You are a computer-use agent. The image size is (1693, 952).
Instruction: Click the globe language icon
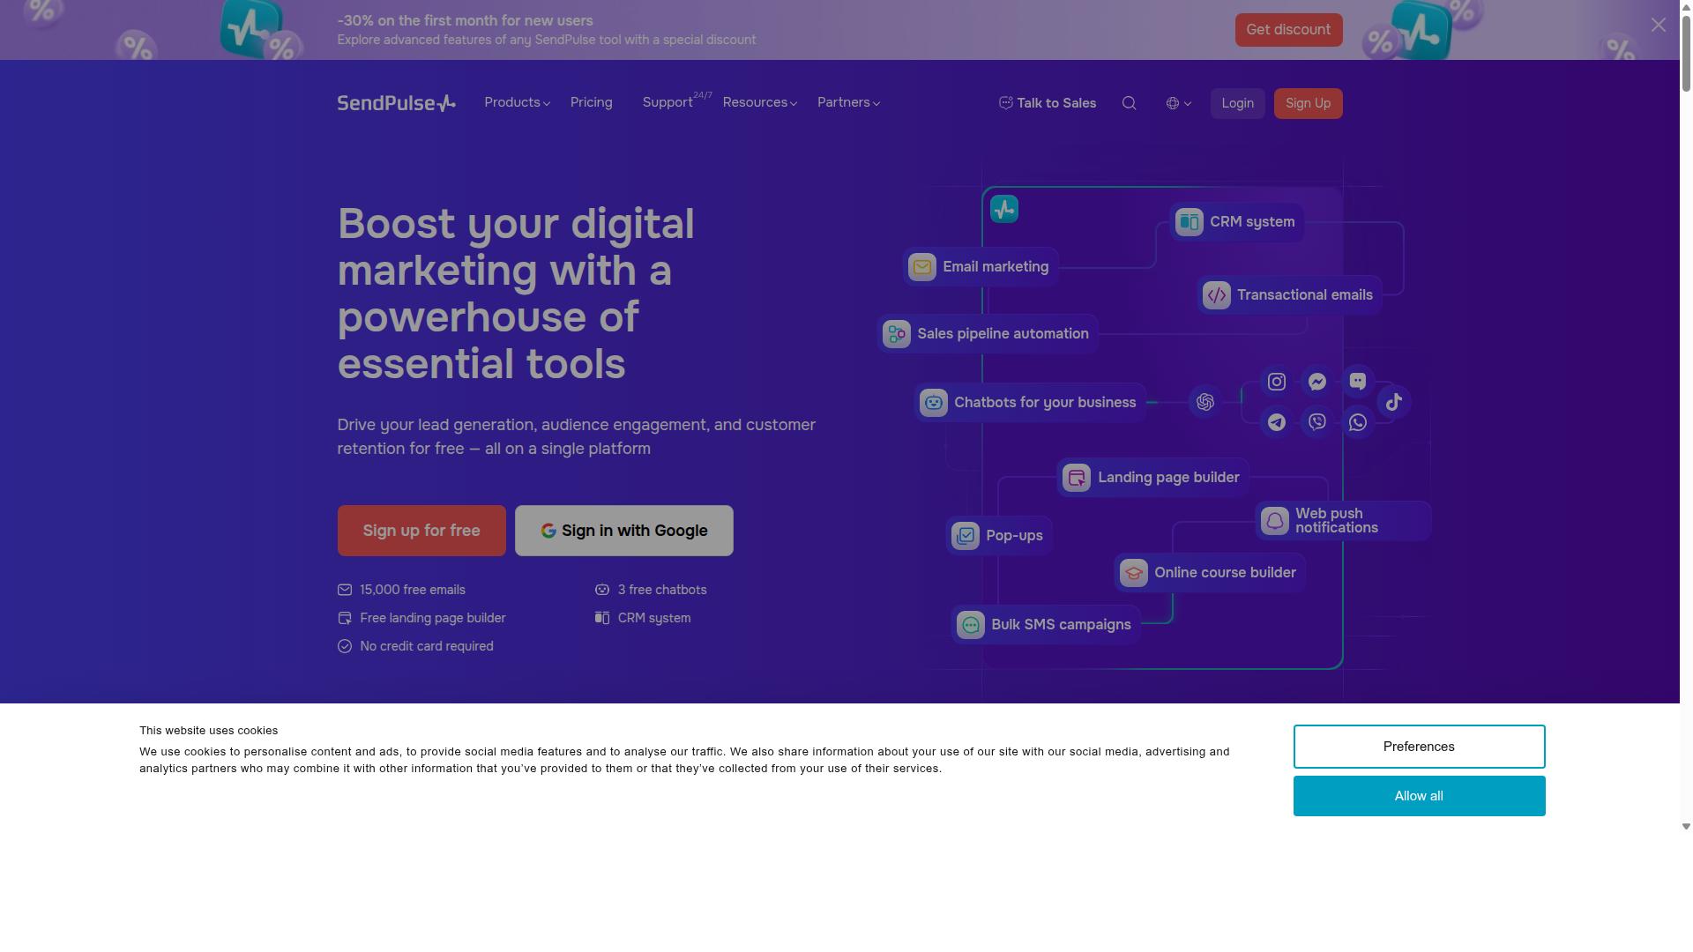click(x=1172, y=103)
